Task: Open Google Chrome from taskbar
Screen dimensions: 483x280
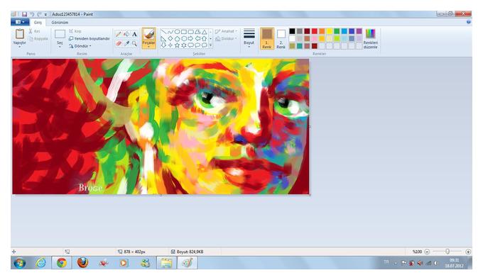Action: [x=62, y=263]
